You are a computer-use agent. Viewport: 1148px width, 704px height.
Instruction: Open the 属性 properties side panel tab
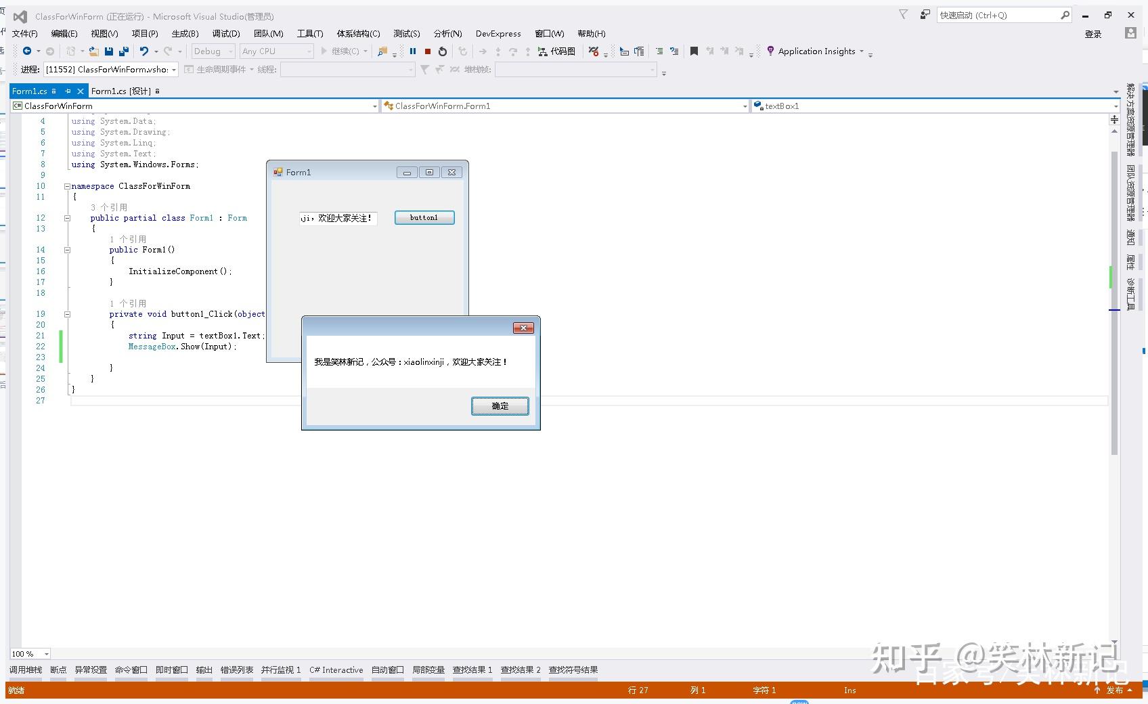point(1130,261)
